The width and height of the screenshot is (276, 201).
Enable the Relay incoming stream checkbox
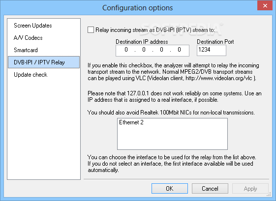click(x=91, y=29)
